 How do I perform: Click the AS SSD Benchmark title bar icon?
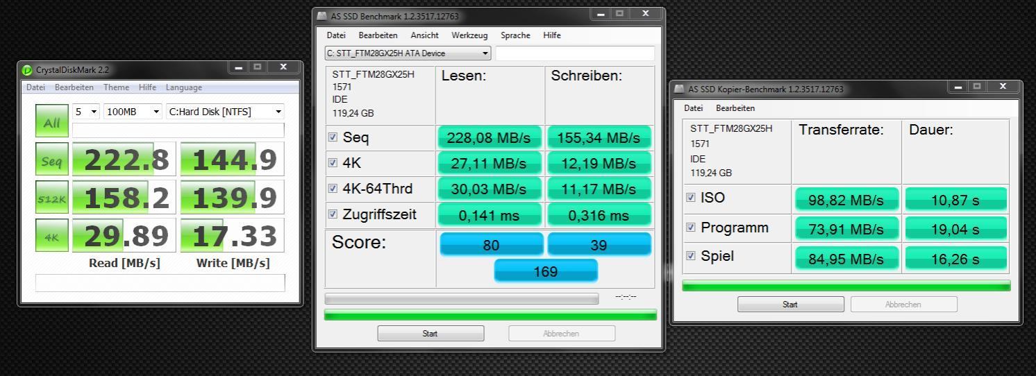(322, 16)
